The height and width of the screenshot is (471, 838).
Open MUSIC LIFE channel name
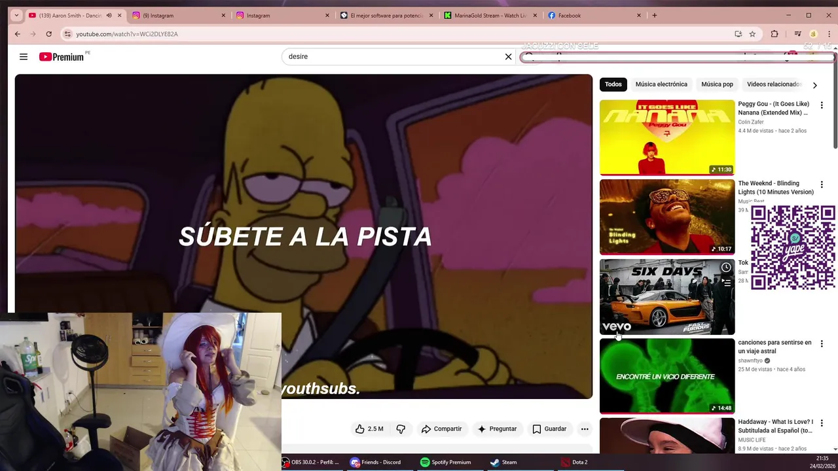752,440
